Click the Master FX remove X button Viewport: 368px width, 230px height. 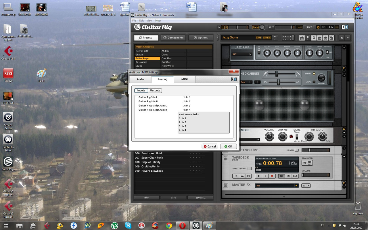pos(303,186)
